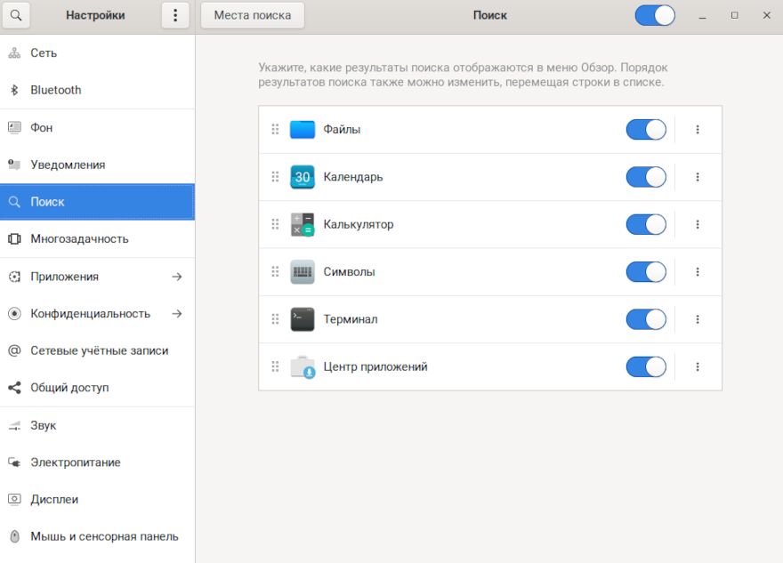Click the drag handle of the Символы row
The width and height of the screenshot is (783, 563).
click(x=275, y=272)
